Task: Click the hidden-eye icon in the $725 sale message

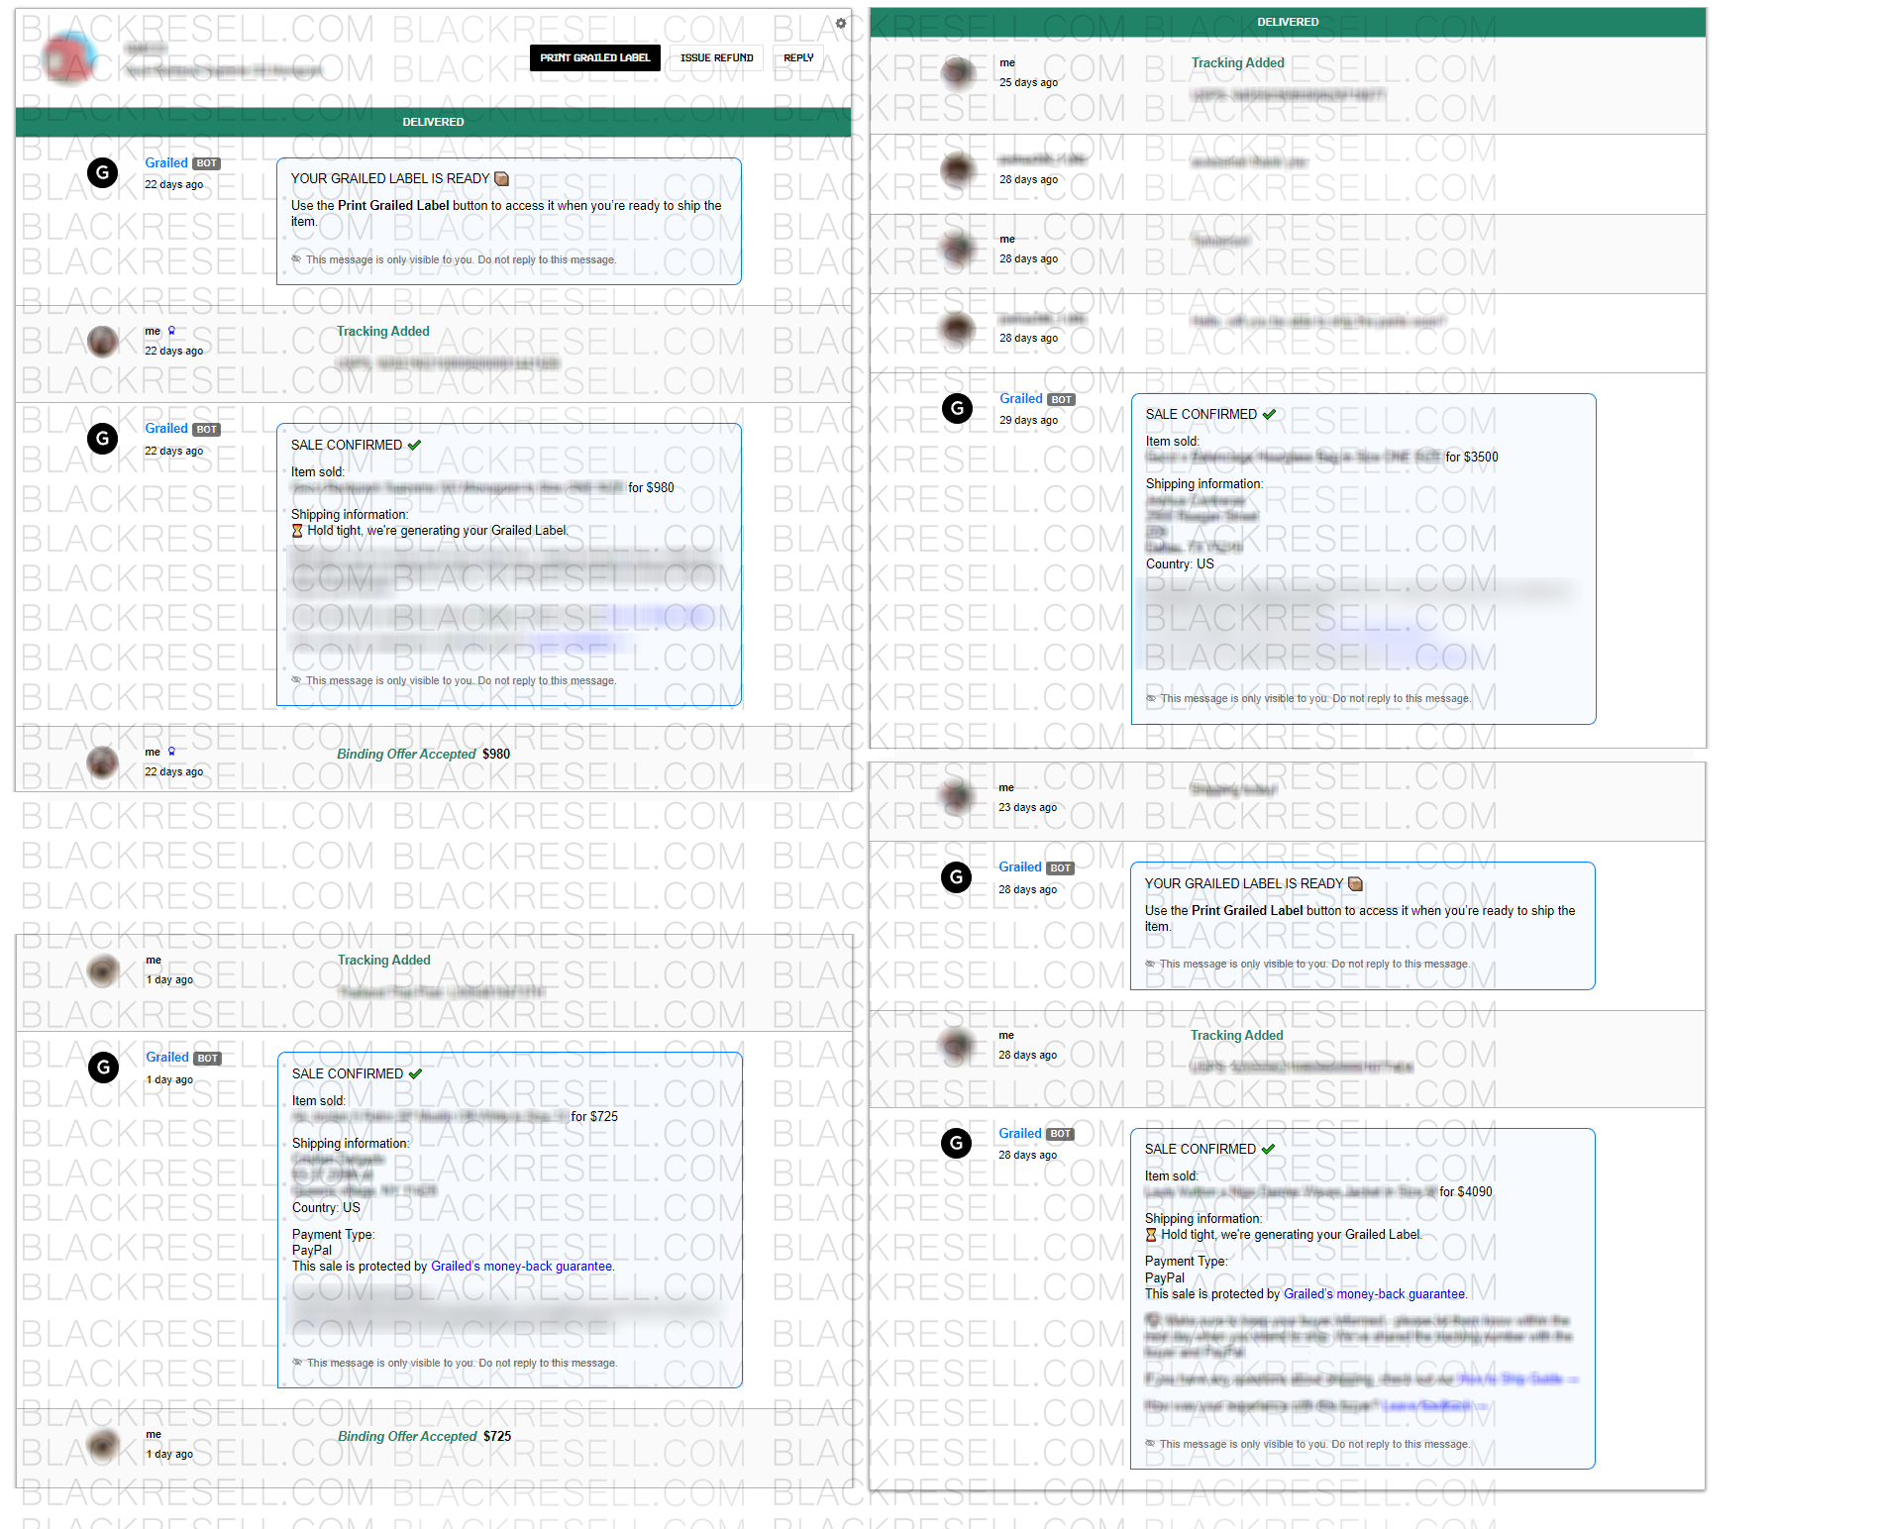Action: pos(297,1363)
